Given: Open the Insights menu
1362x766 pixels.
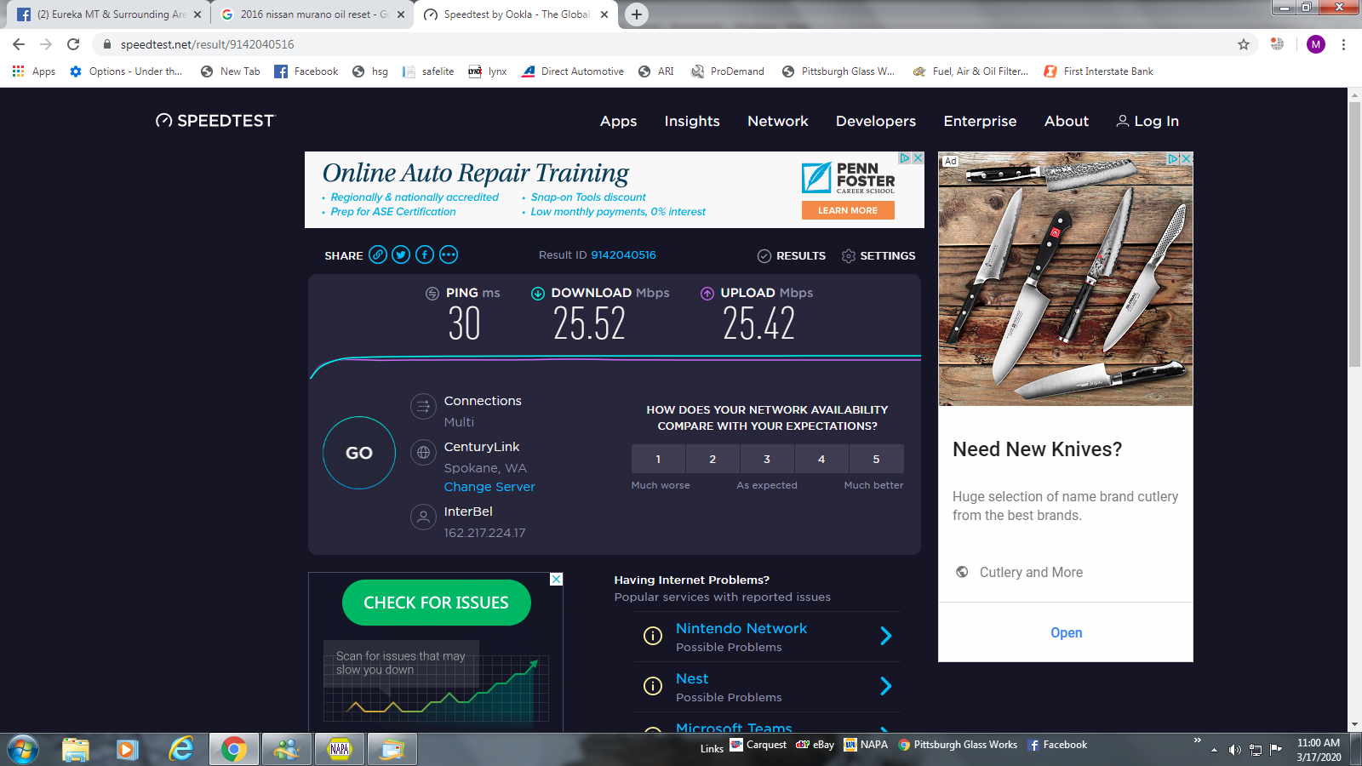Looking at the screenshot, I should coord(692,121).
